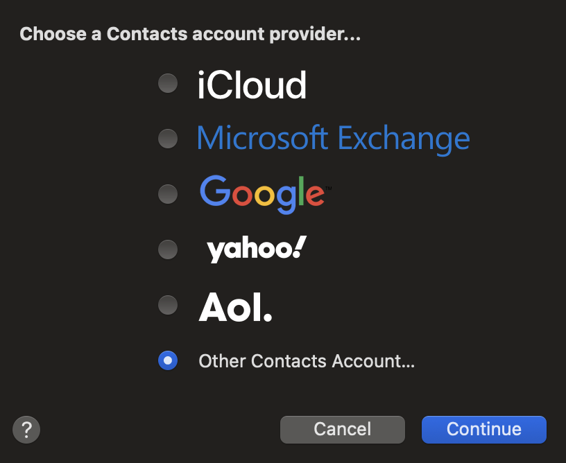Click the selected Other Contacts Account radio

click(x=167, y=360)
